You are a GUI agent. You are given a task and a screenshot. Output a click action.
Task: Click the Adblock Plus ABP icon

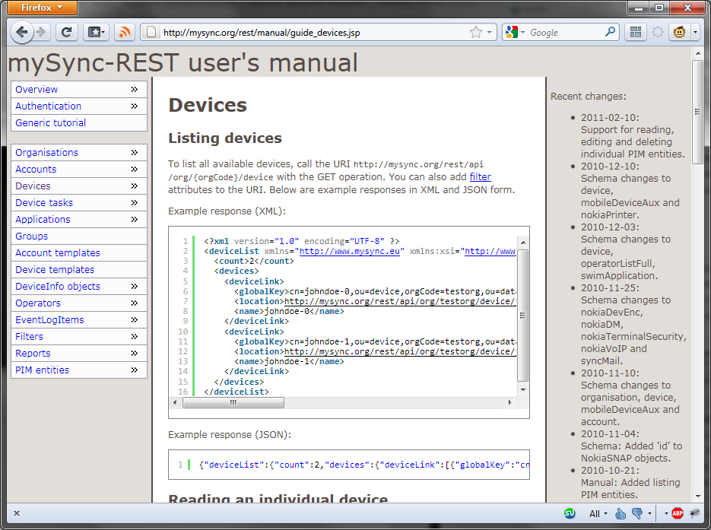coord(678,513)
